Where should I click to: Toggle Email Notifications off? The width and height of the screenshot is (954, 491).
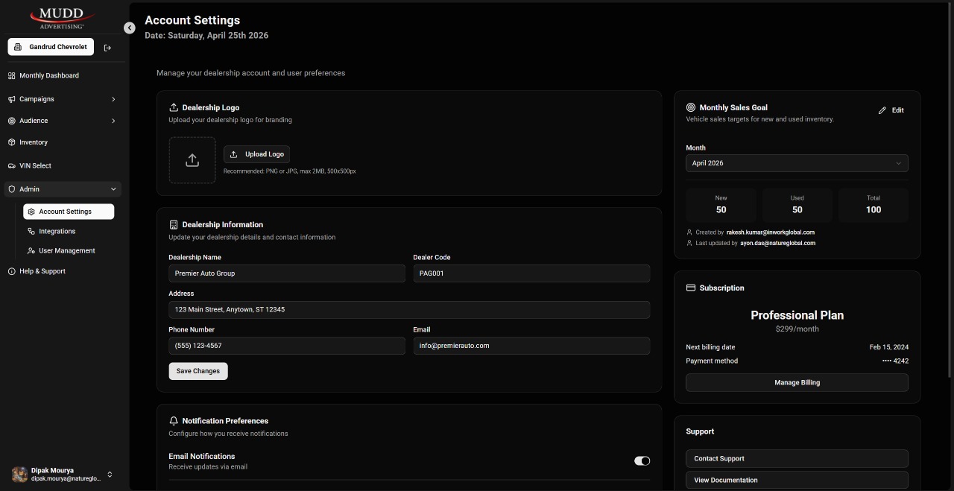pyautogui.click(x=641, y=460)
